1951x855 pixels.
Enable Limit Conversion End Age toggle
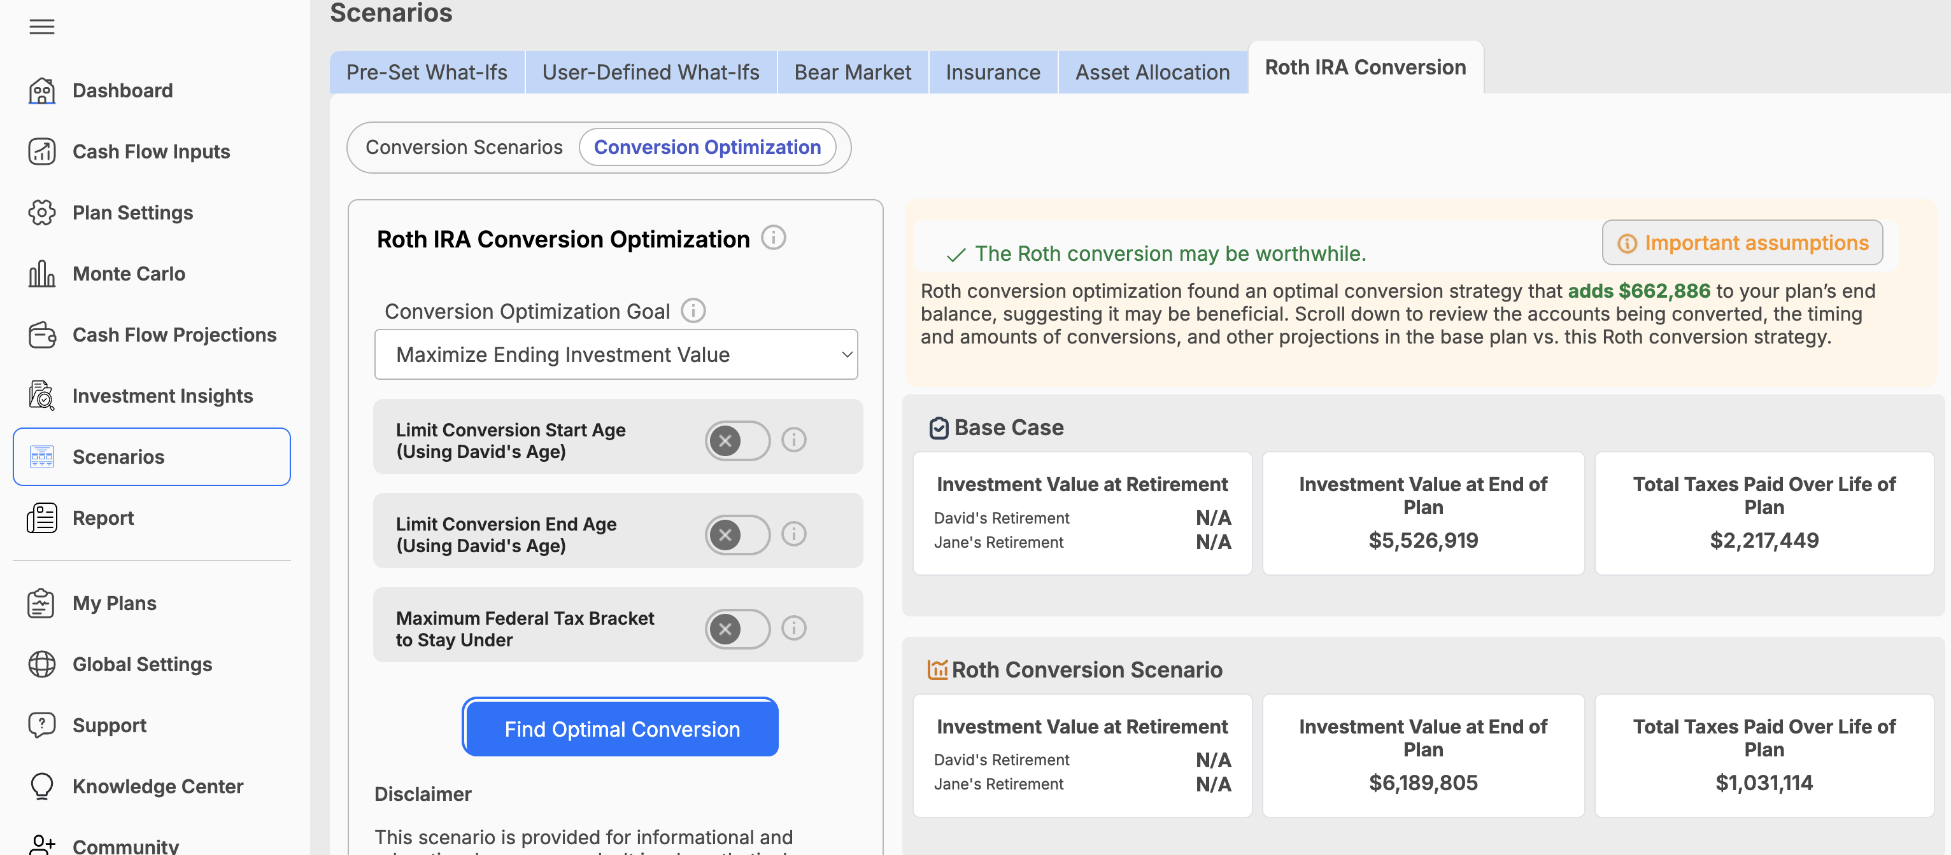click(x=737, y=535)
